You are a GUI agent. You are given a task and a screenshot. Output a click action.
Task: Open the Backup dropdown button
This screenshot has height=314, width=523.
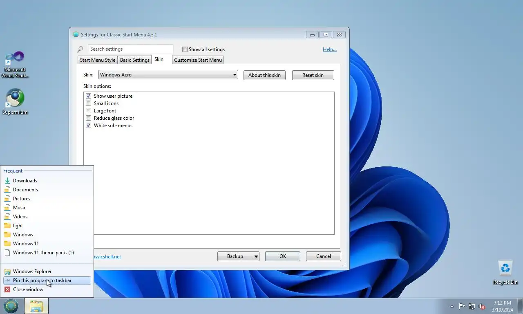[x=238, y=256]
